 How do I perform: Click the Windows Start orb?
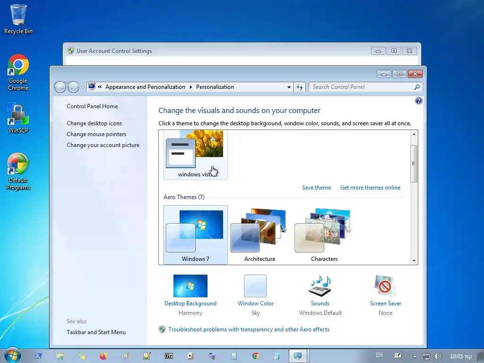[13, 355]
